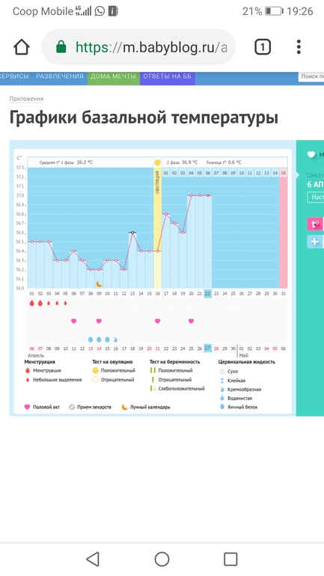
Task: Tap the Android recent apps square
Action: 230,559
